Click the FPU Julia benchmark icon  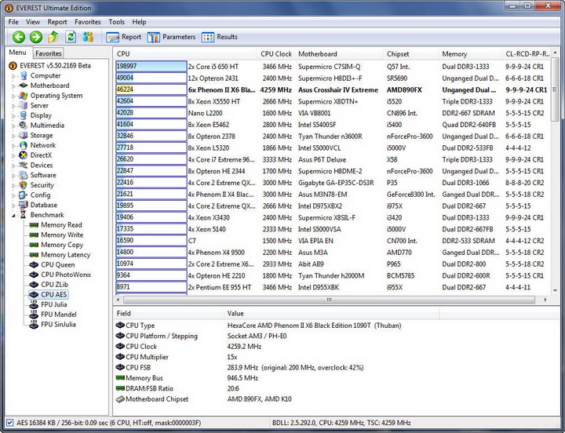coord(34,304)
